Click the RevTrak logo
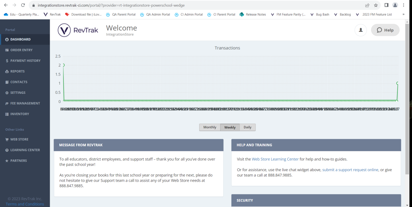 point(78,30)
